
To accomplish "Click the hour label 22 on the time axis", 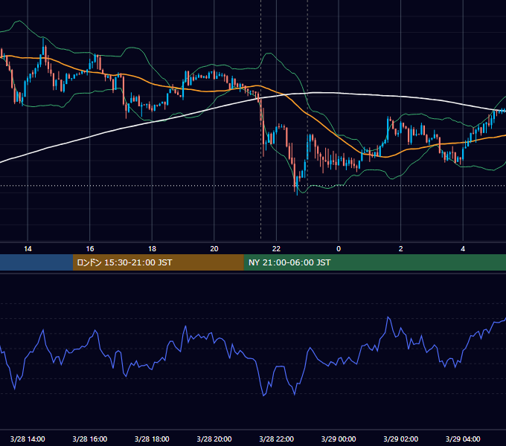I will (276, 249).
